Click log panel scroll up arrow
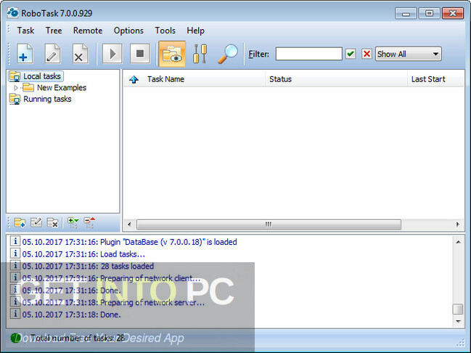Image resolution: width=471 pixels, height=353 pixels. click(x=458, y=242)
